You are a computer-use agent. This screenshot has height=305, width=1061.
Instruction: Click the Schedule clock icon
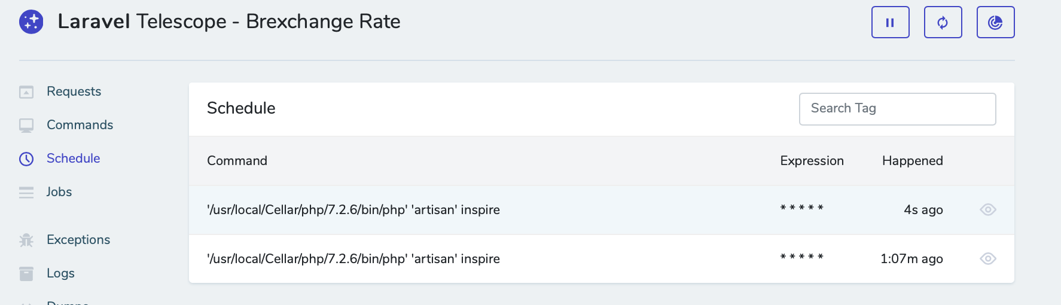click(x=26, y=158)
